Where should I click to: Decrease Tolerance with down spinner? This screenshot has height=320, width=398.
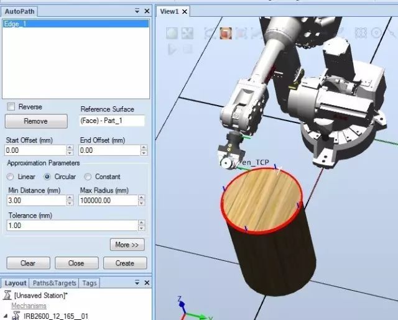(x=141, y=228)
